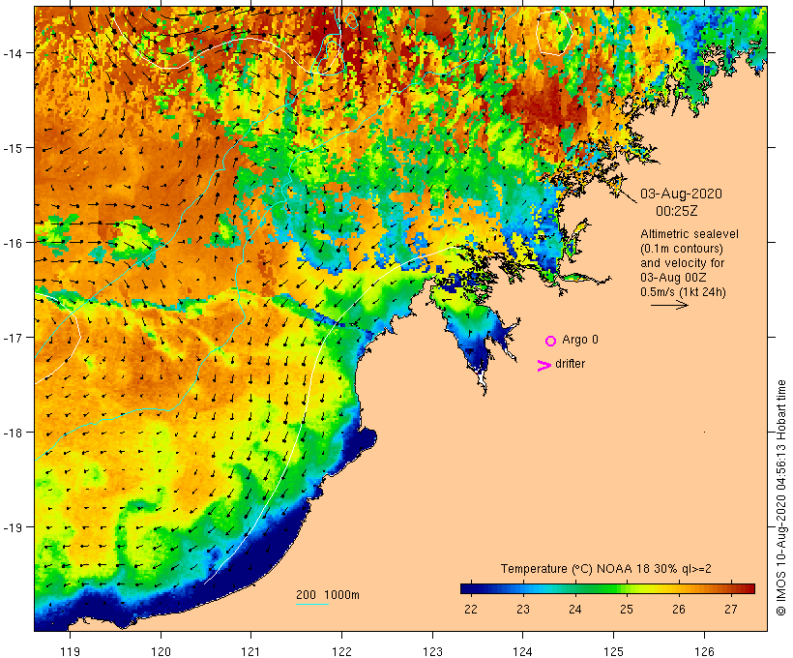Image resolution: width=793 pixels, height=658 pixels.
Task: Click the 'and velocity for' caption line
Action: click(682, 263)
